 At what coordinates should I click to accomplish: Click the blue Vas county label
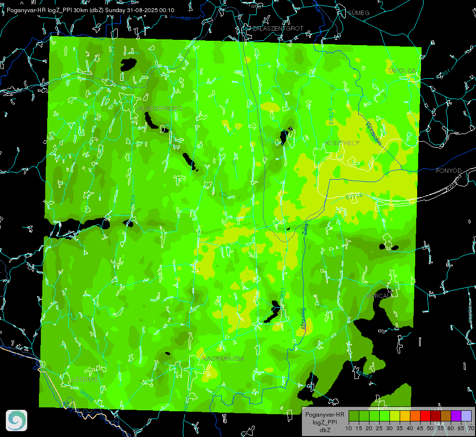(185, 18)
